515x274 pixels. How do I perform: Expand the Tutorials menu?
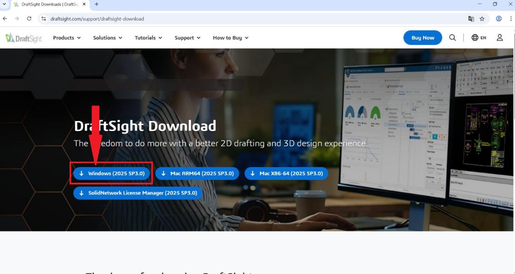[x=148, y=38]
